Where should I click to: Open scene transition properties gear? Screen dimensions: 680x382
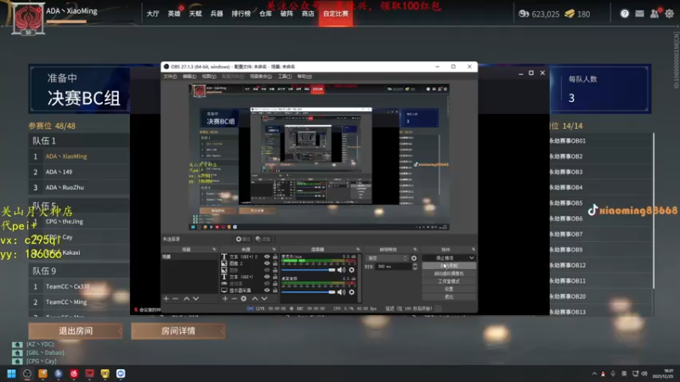click(x=414, y=258)
